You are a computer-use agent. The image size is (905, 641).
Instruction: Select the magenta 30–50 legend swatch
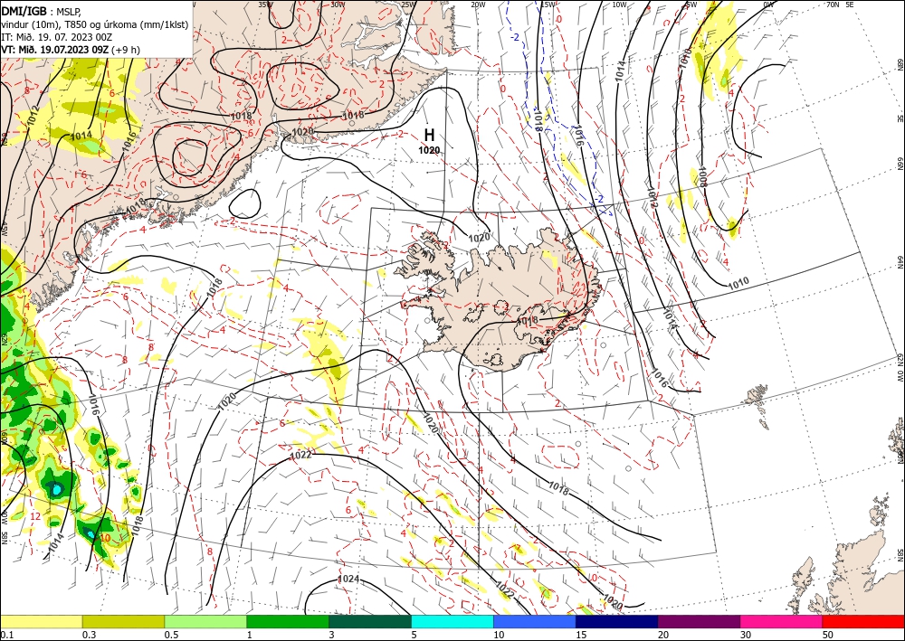point(782,621)
